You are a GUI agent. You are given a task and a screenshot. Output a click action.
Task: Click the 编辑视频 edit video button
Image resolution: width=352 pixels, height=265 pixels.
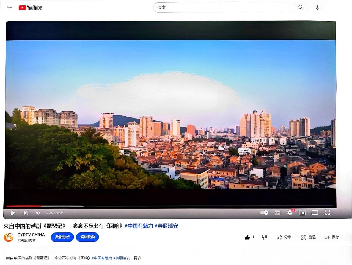pyautogui.click(x=87, y=237)
